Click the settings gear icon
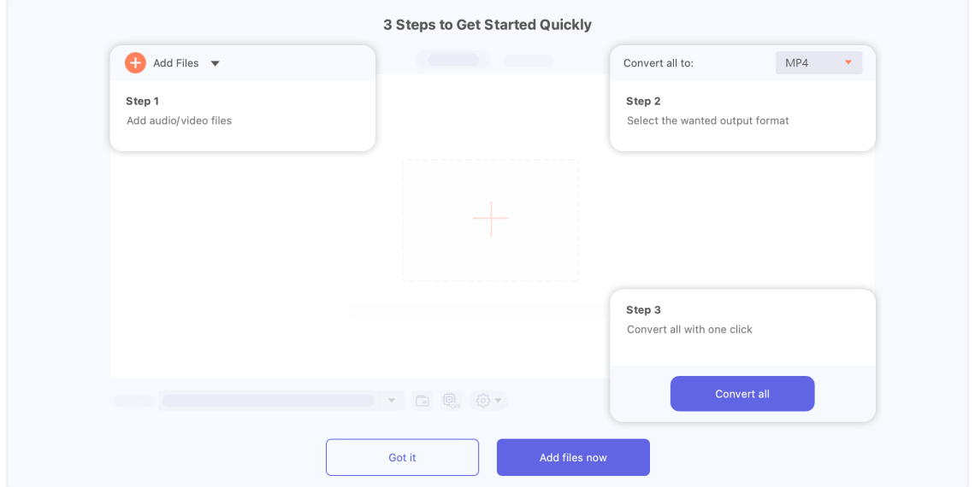 (x=482, y=401)
